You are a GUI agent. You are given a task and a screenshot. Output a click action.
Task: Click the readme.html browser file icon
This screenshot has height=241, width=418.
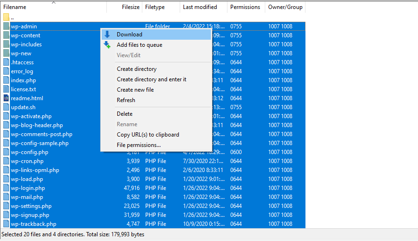[x=7, y=98]
